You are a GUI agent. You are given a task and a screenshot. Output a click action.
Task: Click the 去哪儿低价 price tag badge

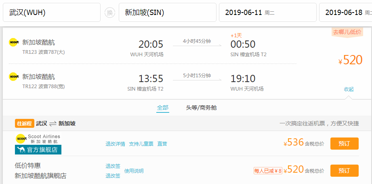(347, 32)
